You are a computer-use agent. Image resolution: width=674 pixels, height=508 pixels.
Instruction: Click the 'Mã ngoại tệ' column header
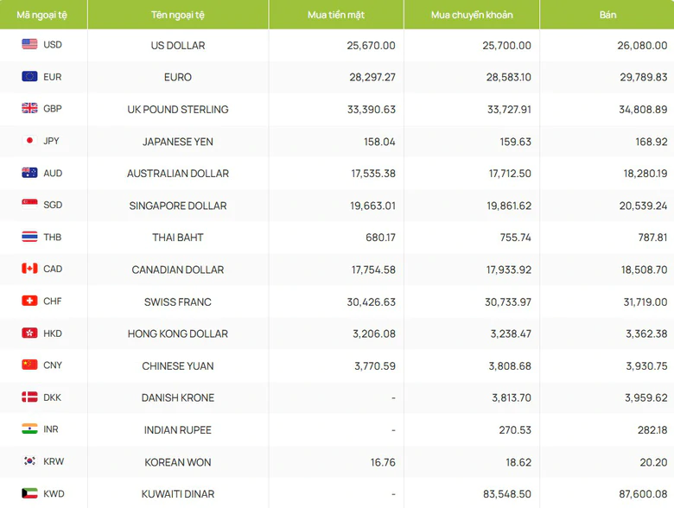tap(42, 15)
